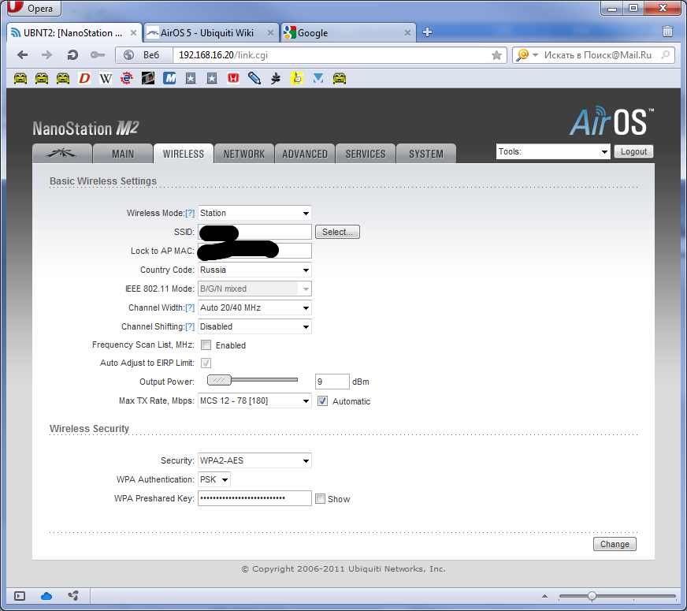
Task: Switch to the SERVICES tab
Action: tap(366, 154)
